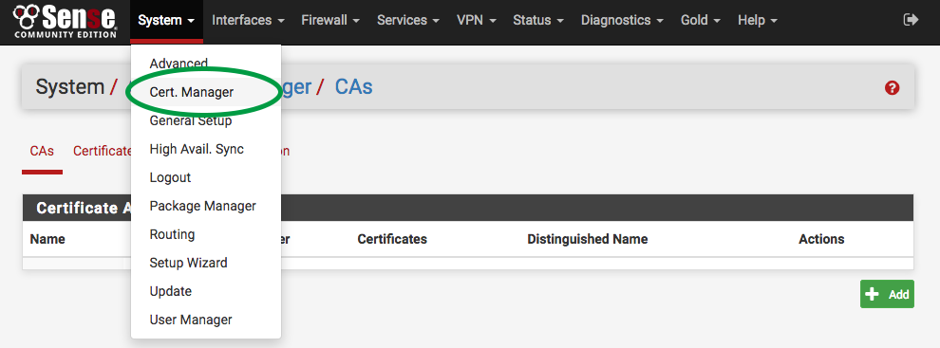This screenshot has height=348, width=940.
Task: Open the red help question mark icon
Action: [x=892, y=88]
